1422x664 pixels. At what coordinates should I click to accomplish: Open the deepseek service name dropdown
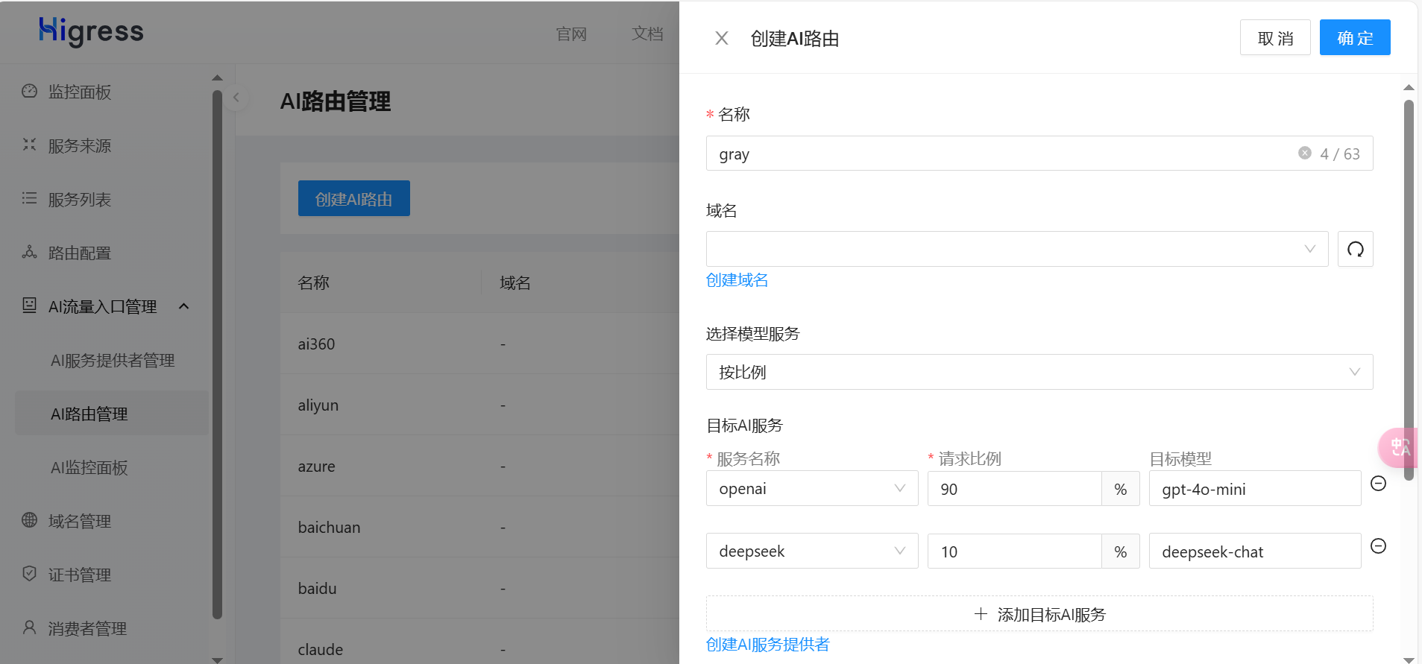coord(811,551)
